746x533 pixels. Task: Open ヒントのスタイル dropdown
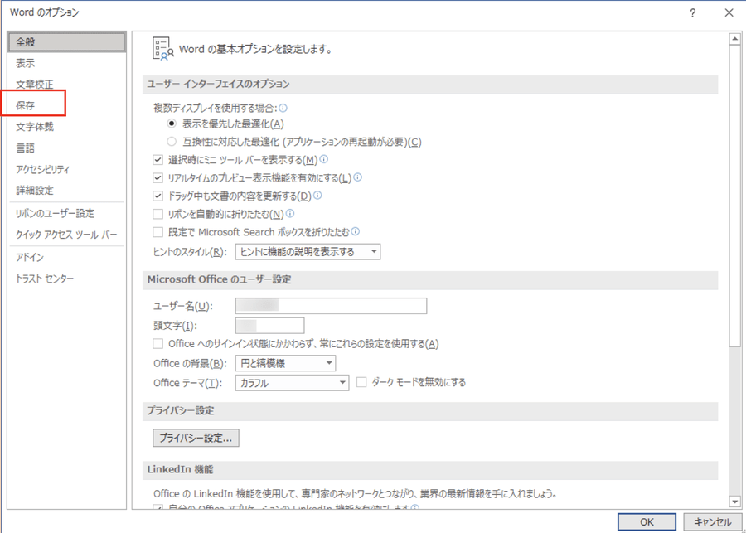308,252
